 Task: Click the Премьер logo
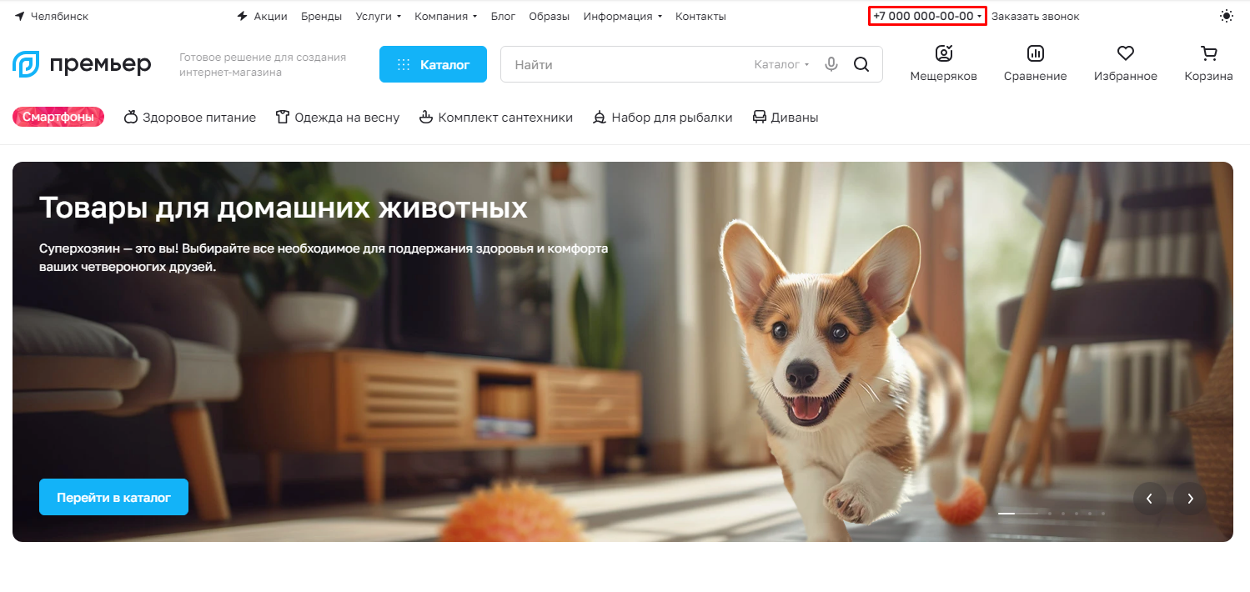(x=82, y=64)
